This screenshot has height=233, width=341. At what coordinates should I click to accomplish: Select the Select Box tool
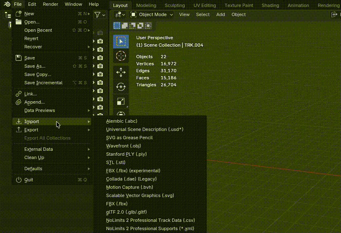(x=121, y=41)
